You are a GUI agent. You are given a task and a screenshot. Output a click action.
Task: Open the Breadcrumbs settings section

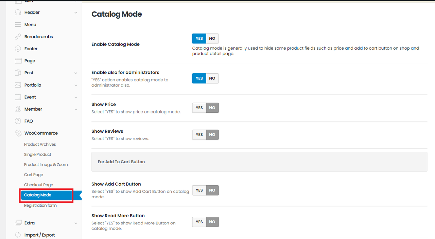pyautogui.click(x=39, y=37)
